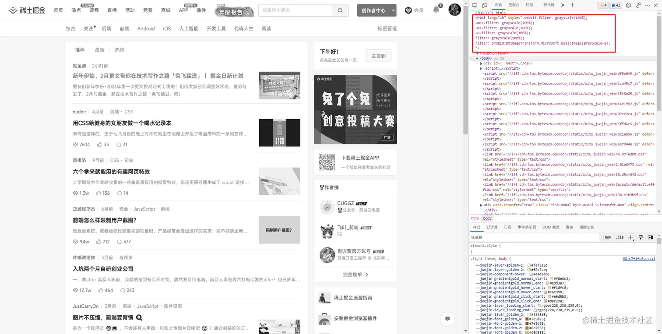Viewport: 662px width, 334px height.
Task: Open article 前端怎么样限制用户截图？
Action: (105, 220)
